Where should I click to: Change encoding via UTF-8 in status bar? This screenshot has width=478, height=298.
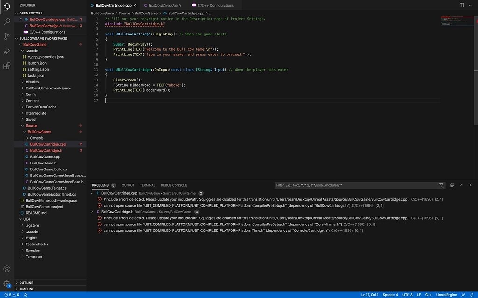pos(408,294)
